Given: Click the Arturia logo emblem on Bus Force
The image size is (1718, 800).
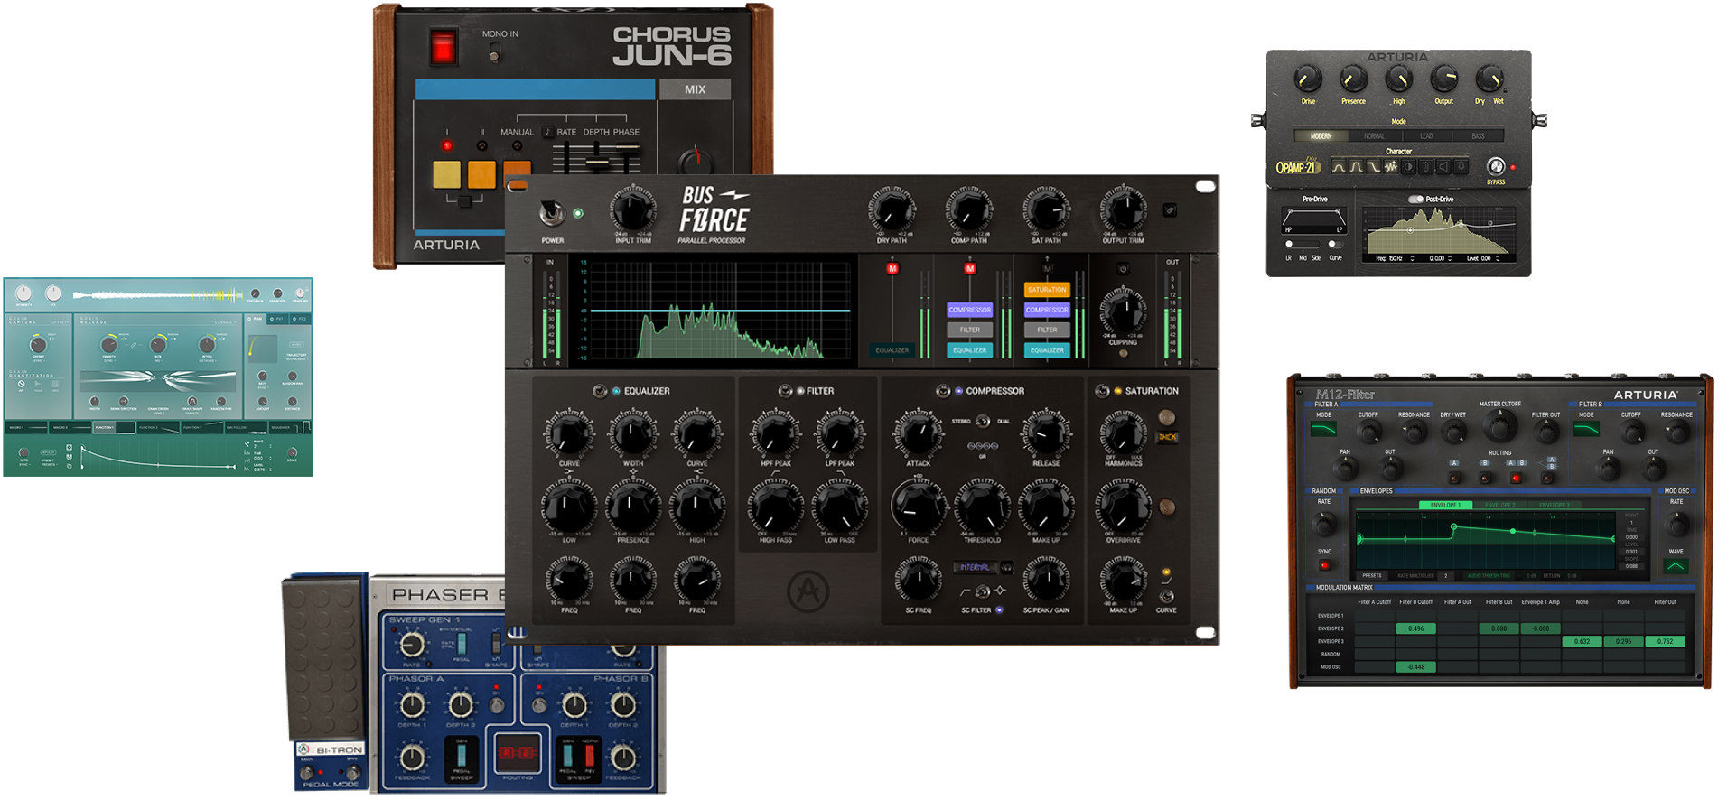Looking at the screenshot, I should tap(808, 592).
